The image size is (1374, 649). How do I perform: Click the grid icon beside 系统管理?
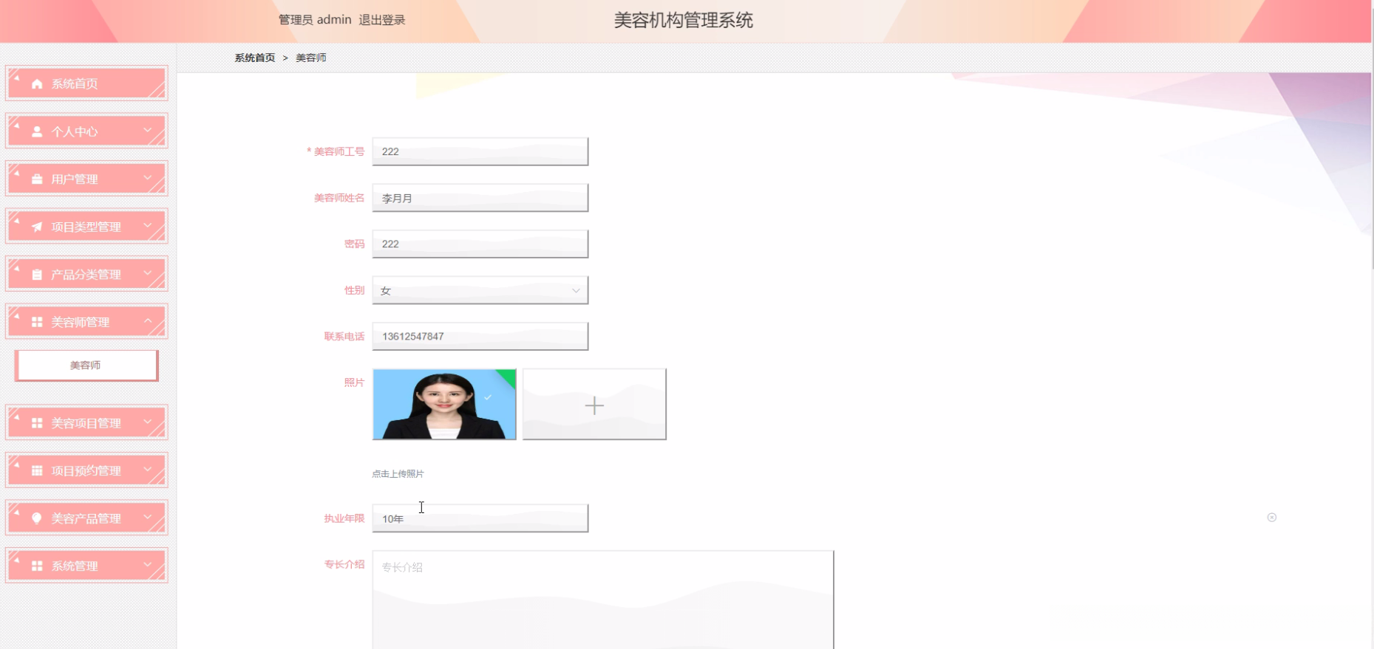coord(37,566)
